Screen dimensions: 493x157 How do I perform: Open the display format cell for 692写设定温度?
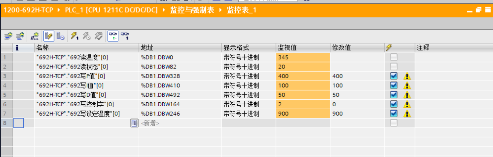pyautogui.click(x=249, y=114)
